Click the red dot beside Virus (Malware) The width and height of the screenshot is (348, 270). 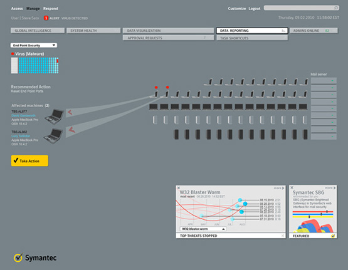tap(13, 54)
